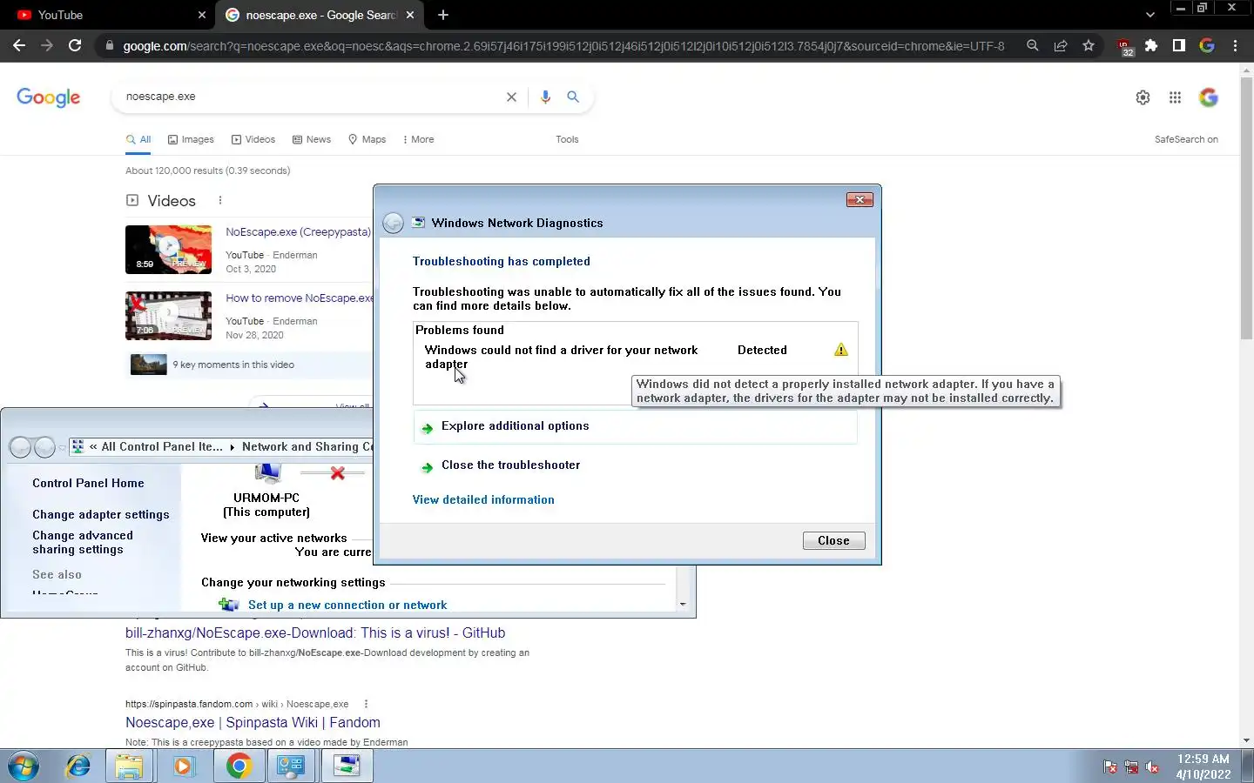Open Chrome profile avatar in toolbar
This screenshot has width=1254, height=783.
coord(1207,45)
